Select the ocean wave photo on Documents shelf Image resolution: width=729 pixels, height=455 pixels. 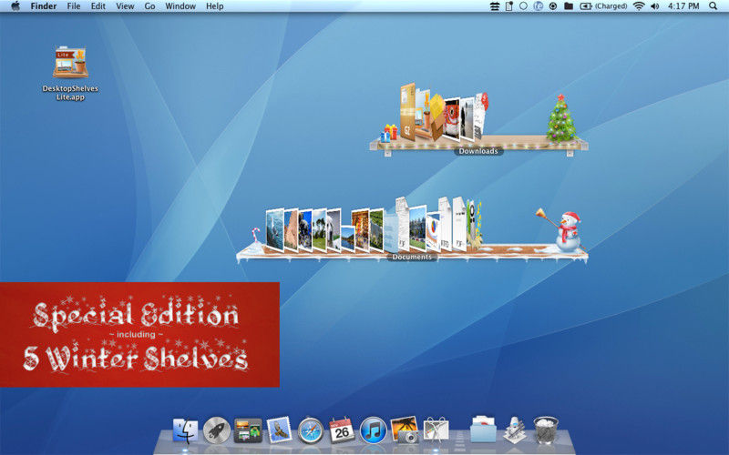(x=274, y=230)
